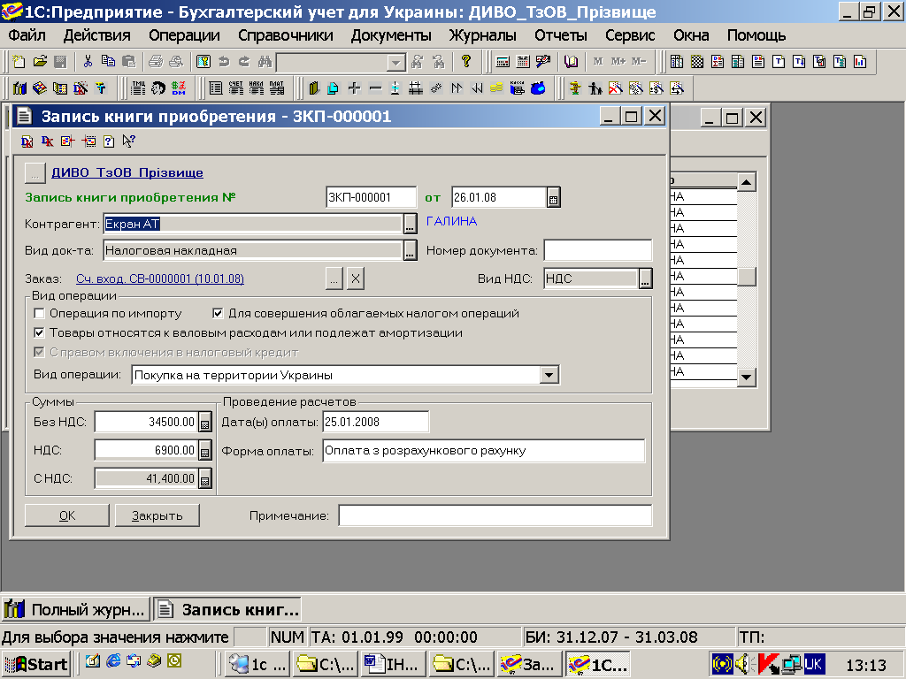Open the 'Сч. вход. СВ-0000001' order link
Screen dimensions: 906x679
pos(160,278)
